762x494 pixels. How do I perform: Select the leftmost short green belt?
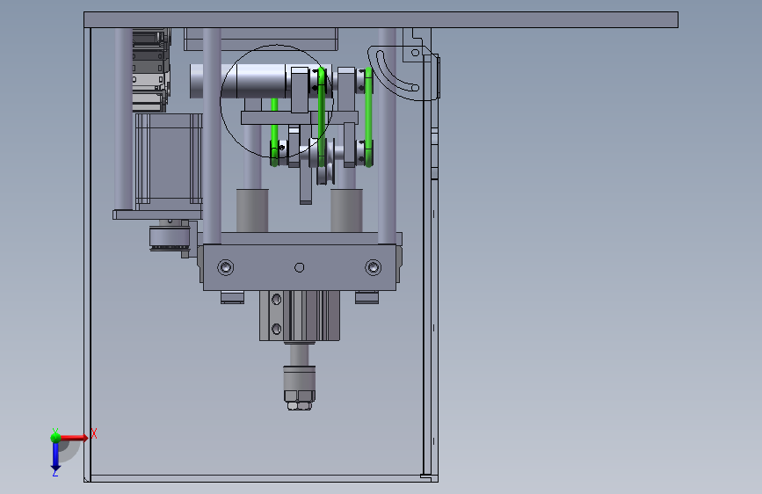pos(274,132)
